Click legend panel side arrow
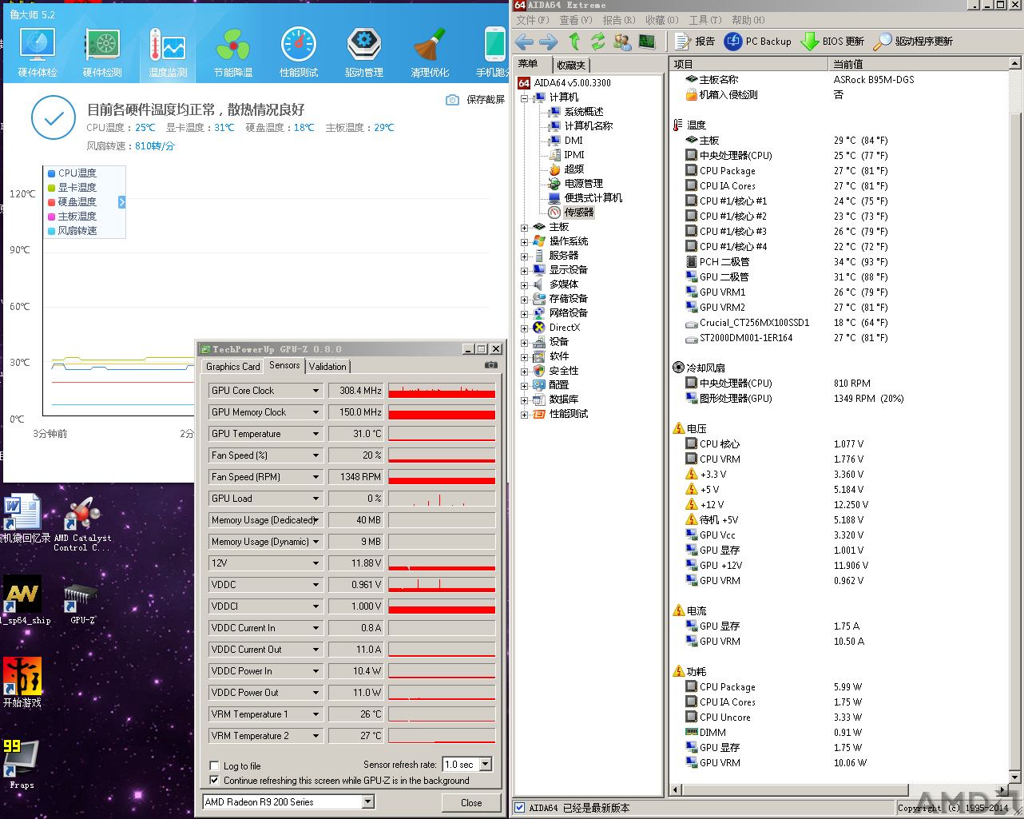Viewport: 1024px width, 819px height. coord(121,202)
